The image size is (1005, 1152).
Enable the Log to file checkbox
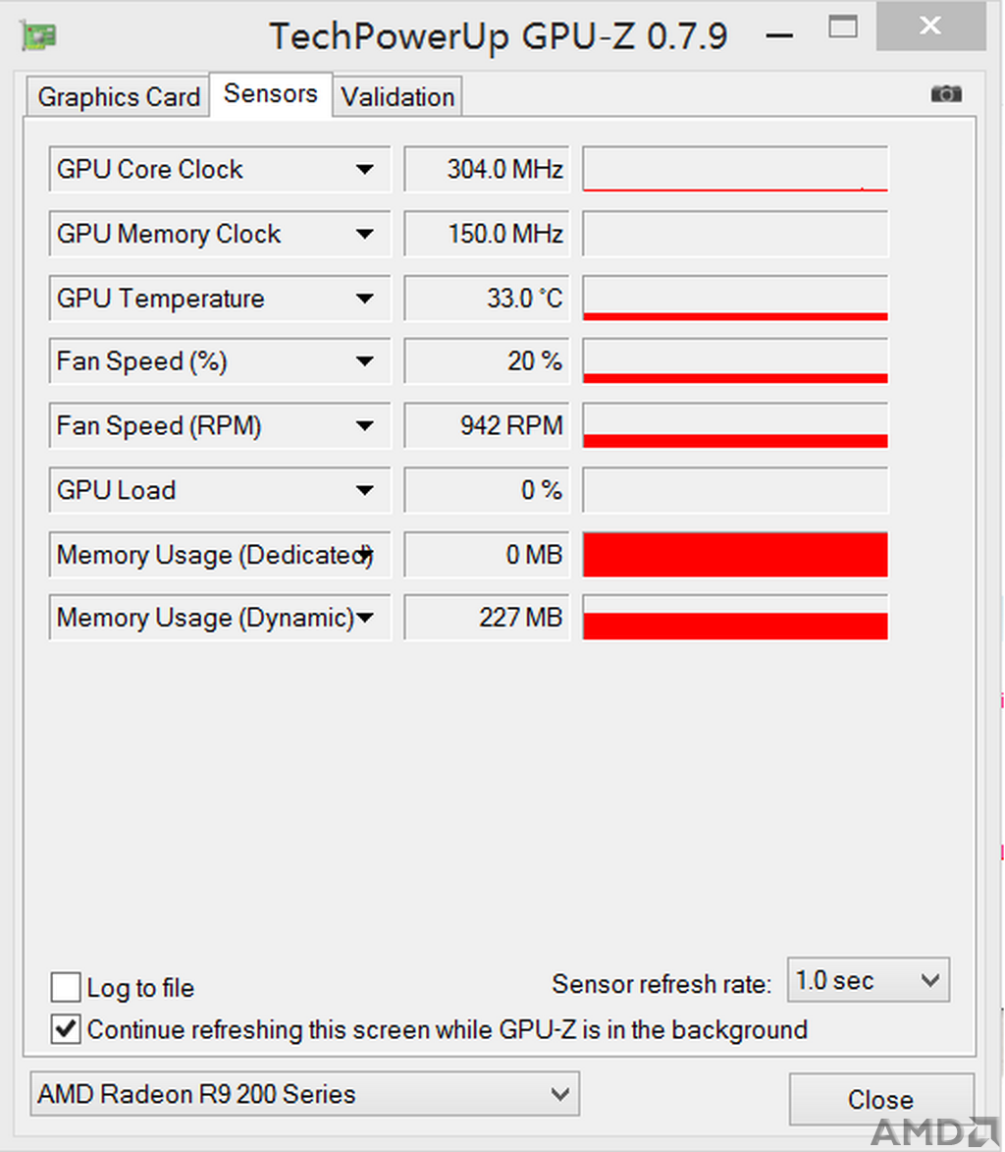tap(66, 987)
